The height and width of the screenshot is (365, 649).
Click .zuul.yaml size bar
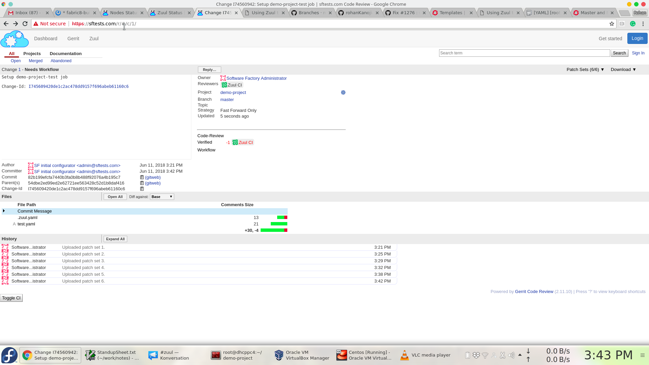282,217
